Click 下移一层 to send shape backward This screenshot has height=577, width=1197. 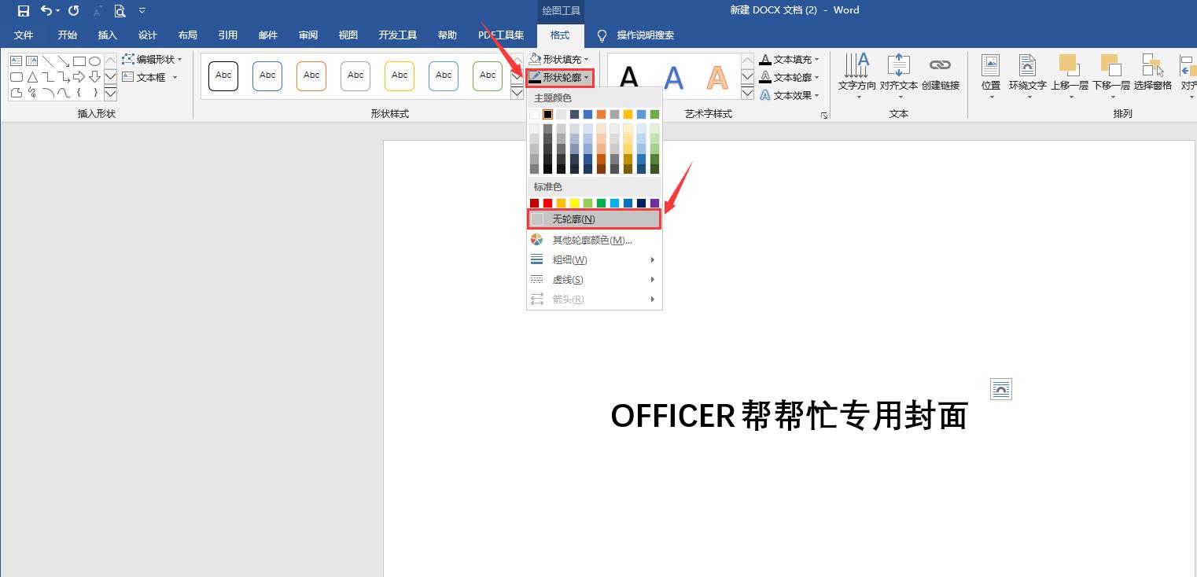point(1110,72)
